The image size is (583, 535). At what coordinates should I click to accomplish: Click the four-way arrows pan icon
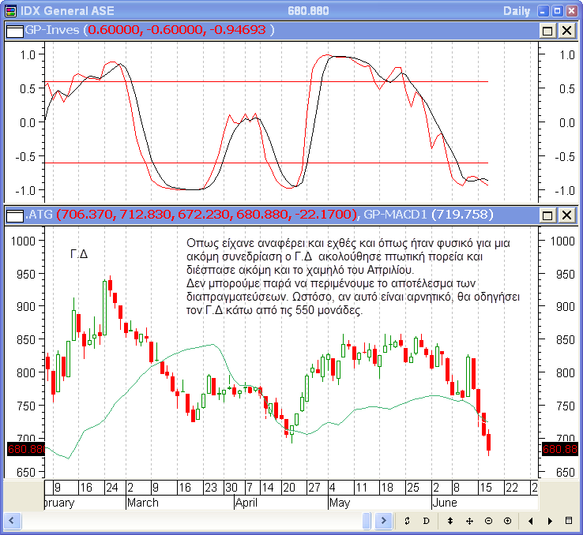coord(469,522)
